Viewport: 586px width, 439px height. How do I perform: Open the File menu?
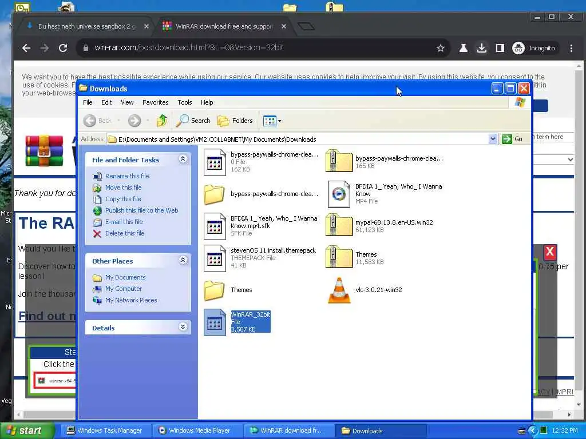pos(88,102)
